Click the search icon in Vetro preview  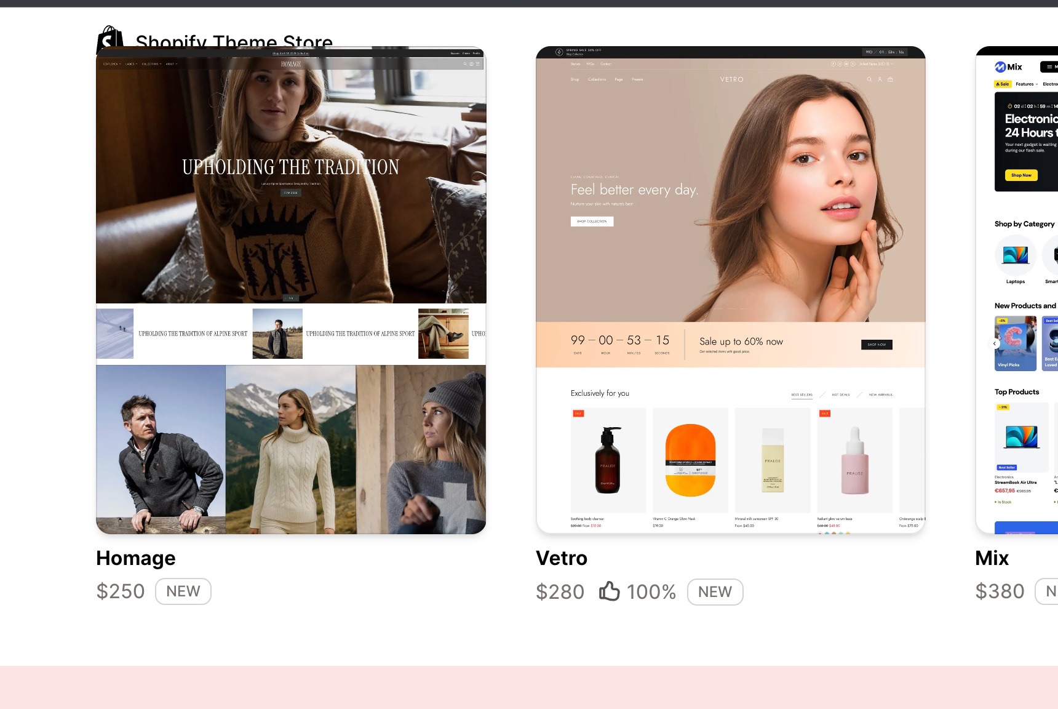[869, 79]
